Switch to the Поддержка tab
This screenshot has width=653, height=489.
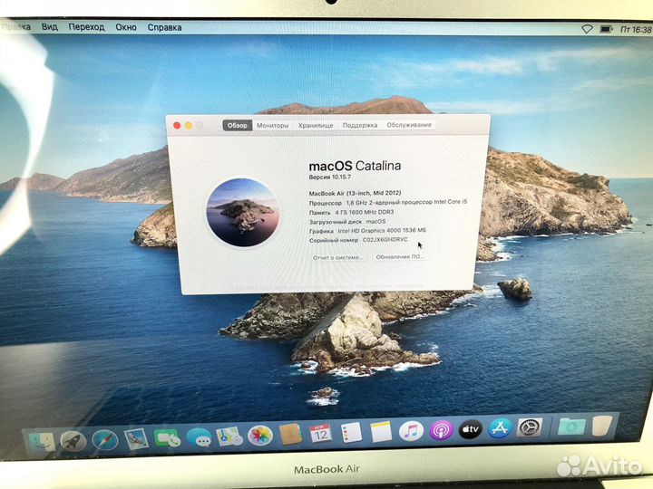click(360, 125)
